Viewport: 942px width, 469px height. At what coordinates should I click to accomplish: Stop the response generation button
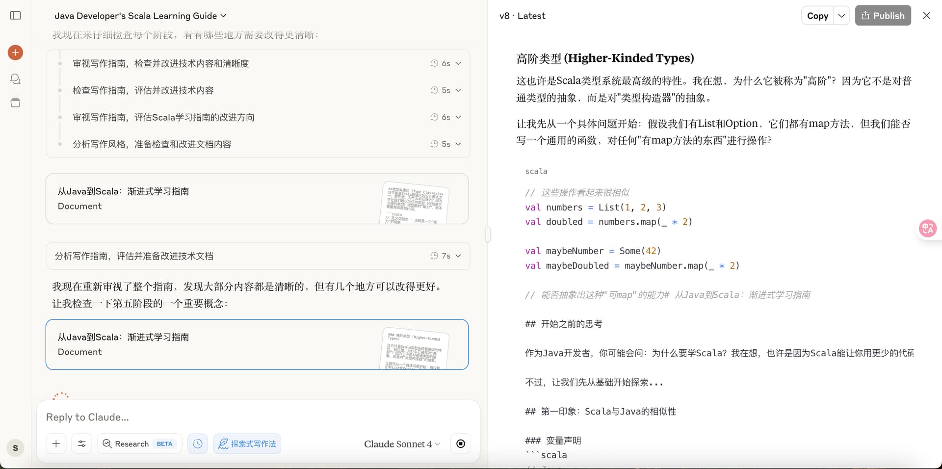[x=461, y=443]
